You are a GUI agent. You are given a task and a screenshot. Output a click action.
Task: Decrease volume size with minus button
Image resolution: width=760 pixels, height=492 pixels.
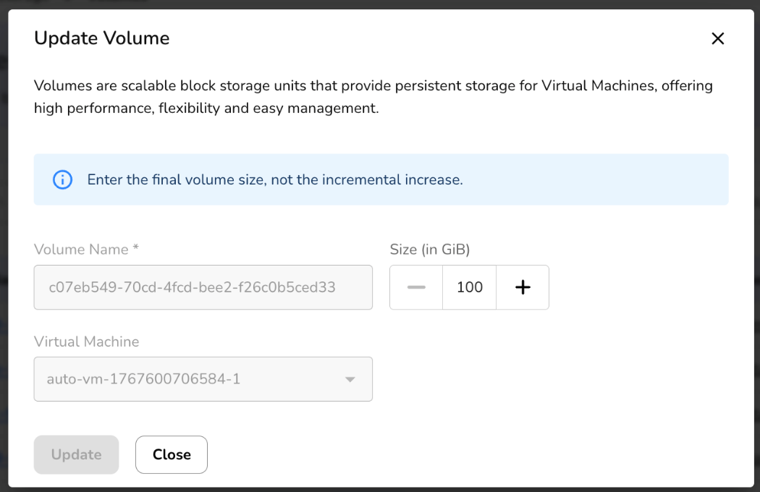[416, 287]
